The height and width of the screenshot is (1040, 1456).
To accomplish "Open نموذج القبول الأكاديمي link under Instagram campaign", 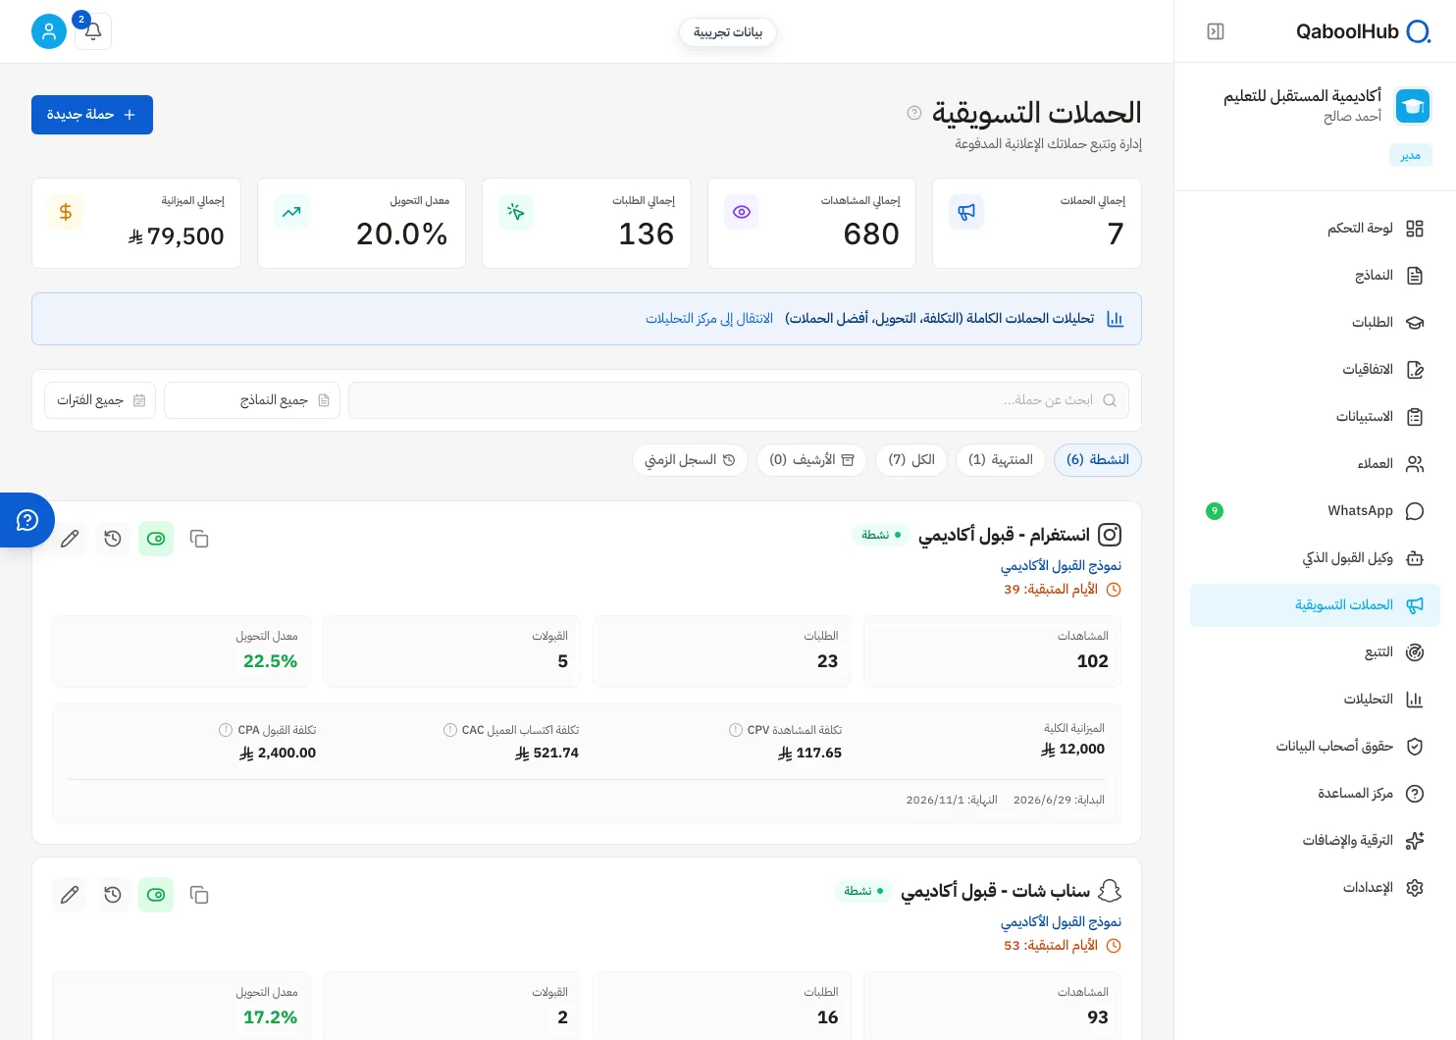I will (1061, 566).
